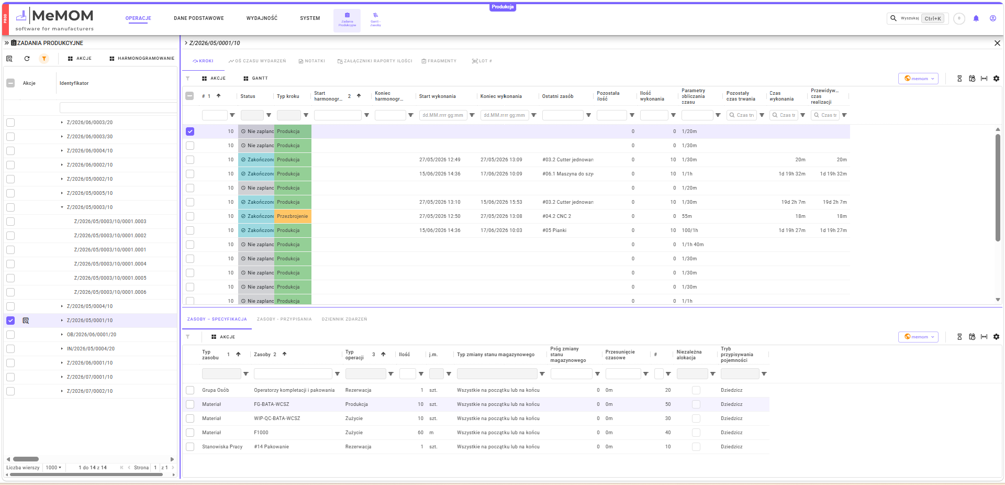Click the Gantt button above steps grid
Viewport: 1005px width, 485px height.
coord(255,79)
